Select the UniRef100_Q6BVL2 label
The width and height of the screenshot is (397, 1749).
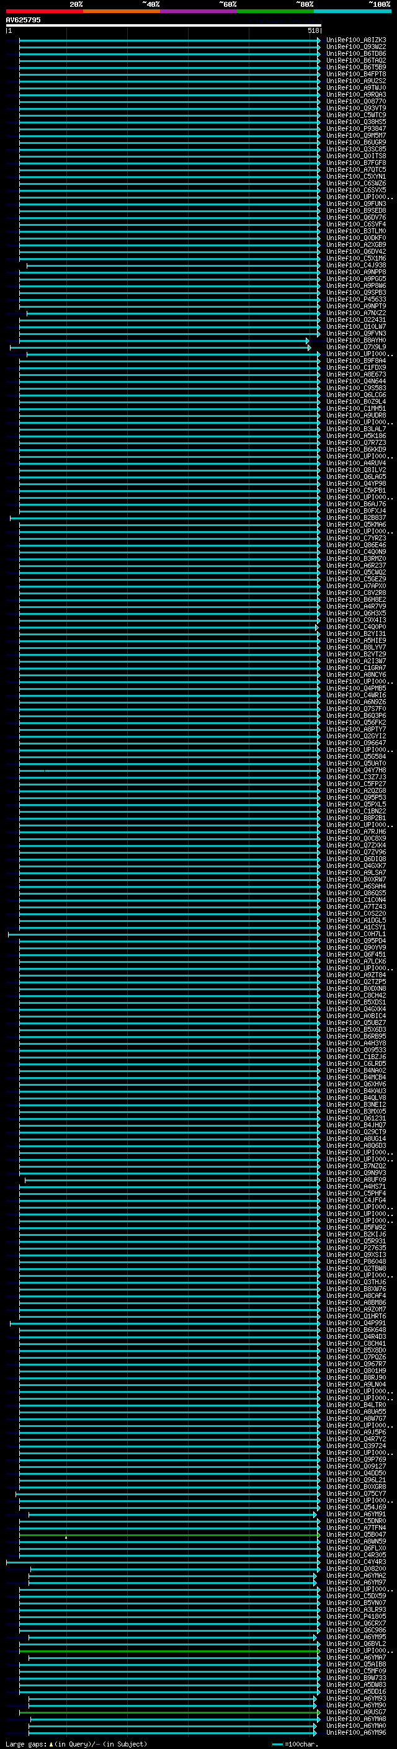(356, 1644)
